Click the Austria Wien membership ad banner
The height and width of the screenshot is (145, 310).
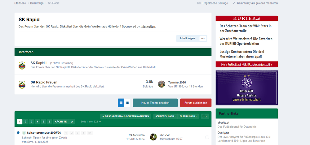(x=247, y=88)
